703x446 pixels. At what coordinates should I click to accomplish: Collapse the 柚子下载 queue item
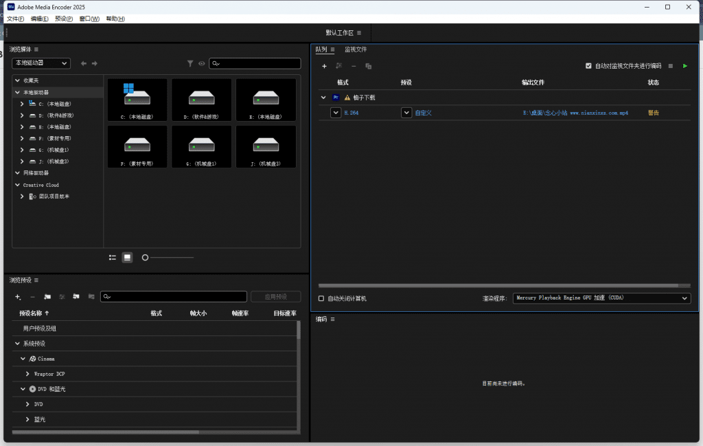(x=323, y=98)
